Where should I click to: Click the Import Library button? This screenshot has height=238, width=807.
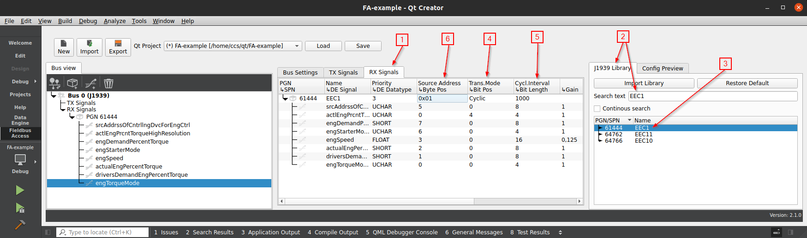(x=644, y=83)
